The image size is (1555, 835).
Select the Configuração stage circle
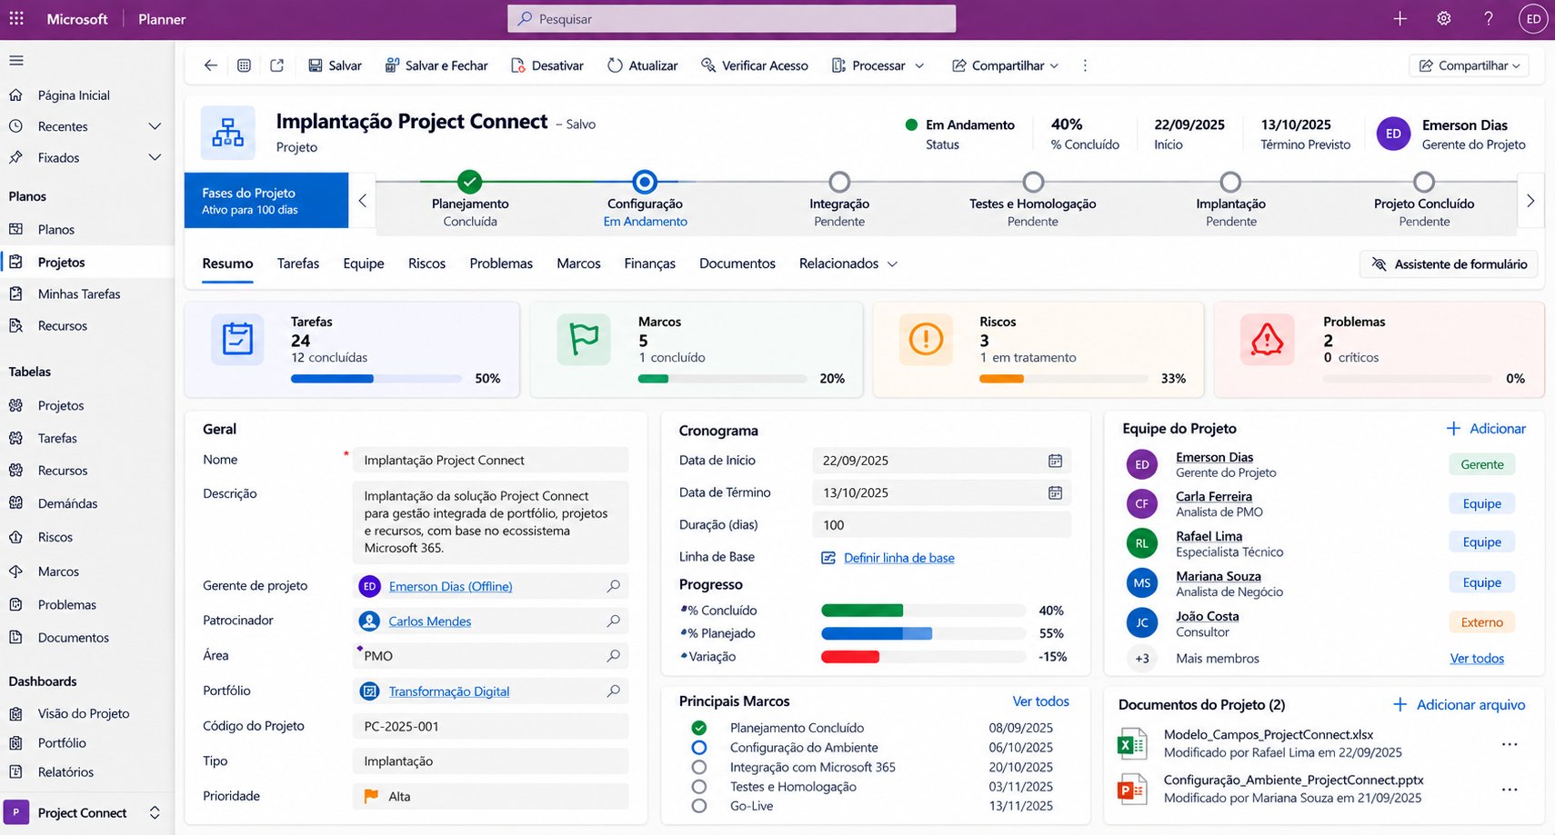click(645, 182)
